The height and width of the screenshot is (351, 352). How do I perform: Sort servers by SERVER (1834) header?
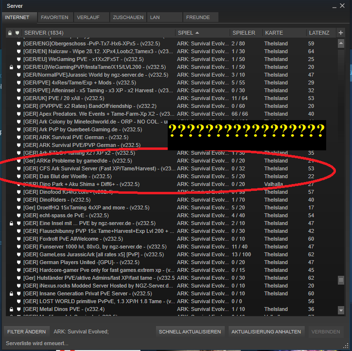tap(98, 33)
